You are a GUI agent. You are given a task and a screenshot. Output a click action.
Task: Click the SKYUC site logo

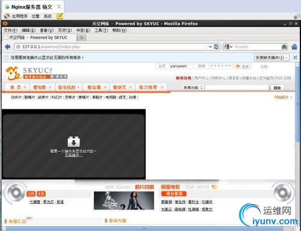pos(36,73)
